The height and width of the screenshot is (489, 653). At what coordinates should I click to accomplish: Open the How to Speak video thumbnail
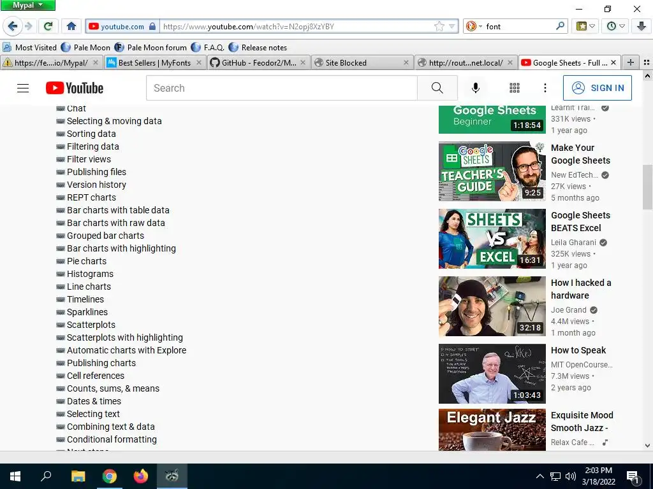click(492, 373)
